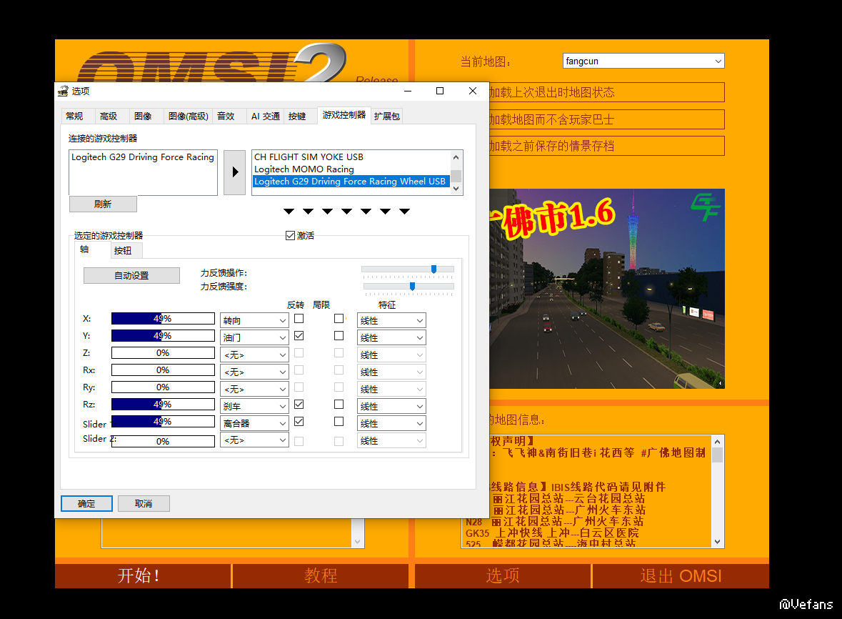Screen dimensions: 842x619
Task: Select Logitech G29 Driving Force Racing Wheel USB
Action: [351, 182]
